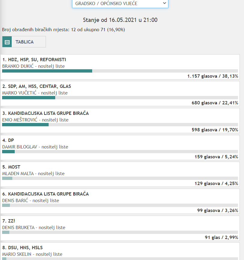The width and height of the screenshot is (244, 260).
Task: Select the DSU, HNS, HSLS list title
Action: tap(23, 248)
